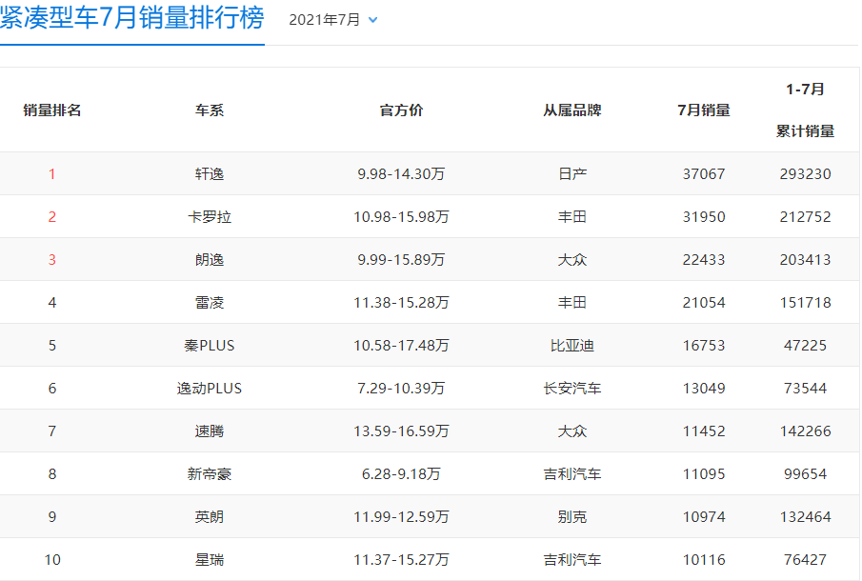Click the July sales figure 16753
Viewport: 862px width, 581px height.
pyautogui.click(x=704, y=345)
